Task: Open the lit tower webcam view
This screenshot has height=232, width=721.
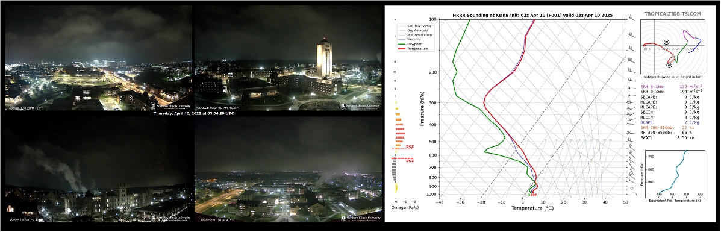Action: tap(288, 57)
